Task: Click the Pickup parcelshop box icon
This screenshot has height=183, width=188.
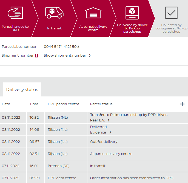Action: coord(132,12)
